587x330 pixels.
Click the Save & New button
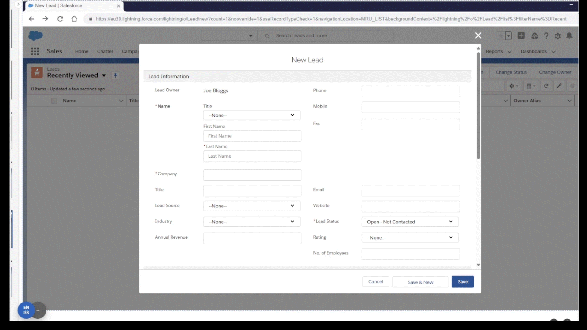[x=420, y=282]
